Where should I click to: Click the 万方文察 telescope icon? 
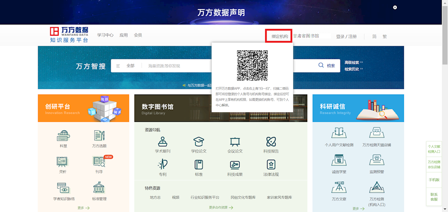pyautogui.click(x=339, y=188)
